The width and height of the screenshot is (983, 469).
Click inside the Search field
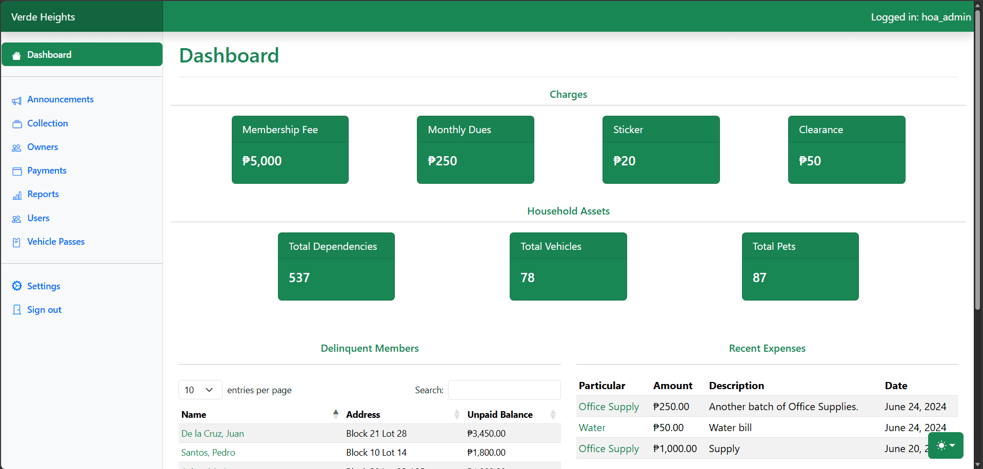(x=504, y=390)
